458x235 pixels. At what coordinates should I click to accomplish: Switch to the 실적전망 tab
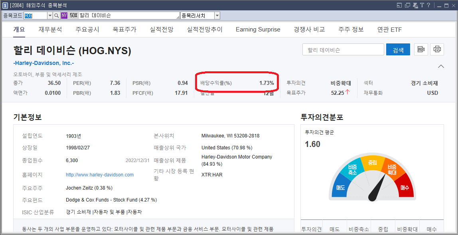pos(162,29)
